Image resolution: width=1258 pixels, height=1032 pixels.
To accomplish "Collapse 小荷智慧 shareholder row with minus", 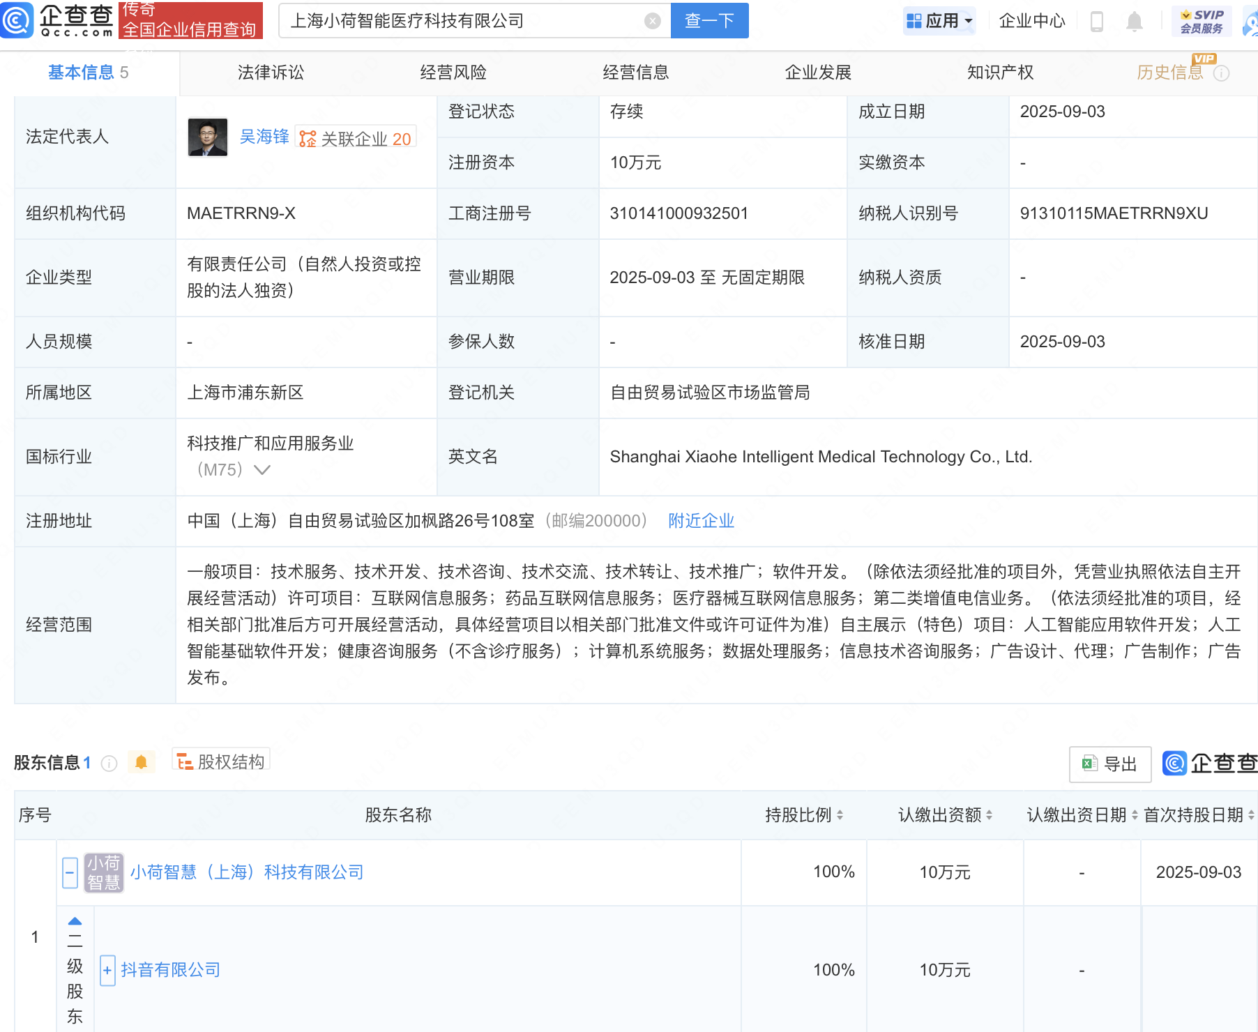I will (x=70, y=872).
